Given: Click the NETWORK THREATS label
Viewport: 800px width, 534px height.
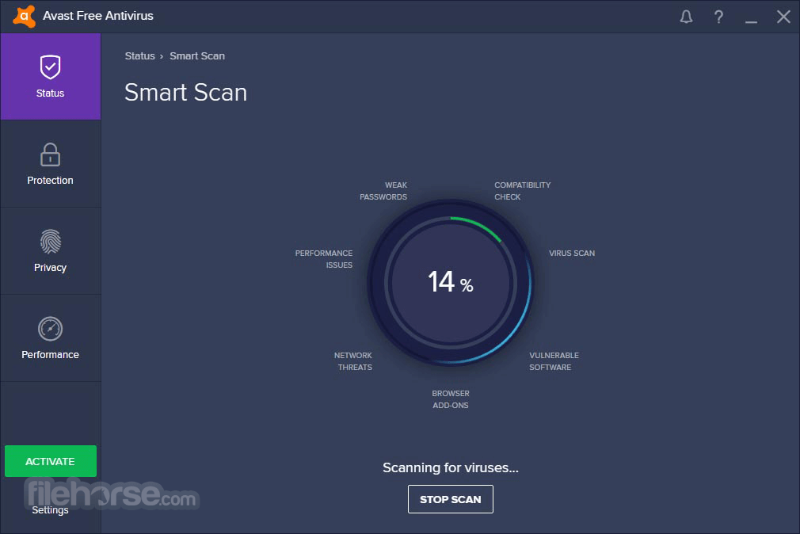Looking at the screenshot, I should 353,361.
